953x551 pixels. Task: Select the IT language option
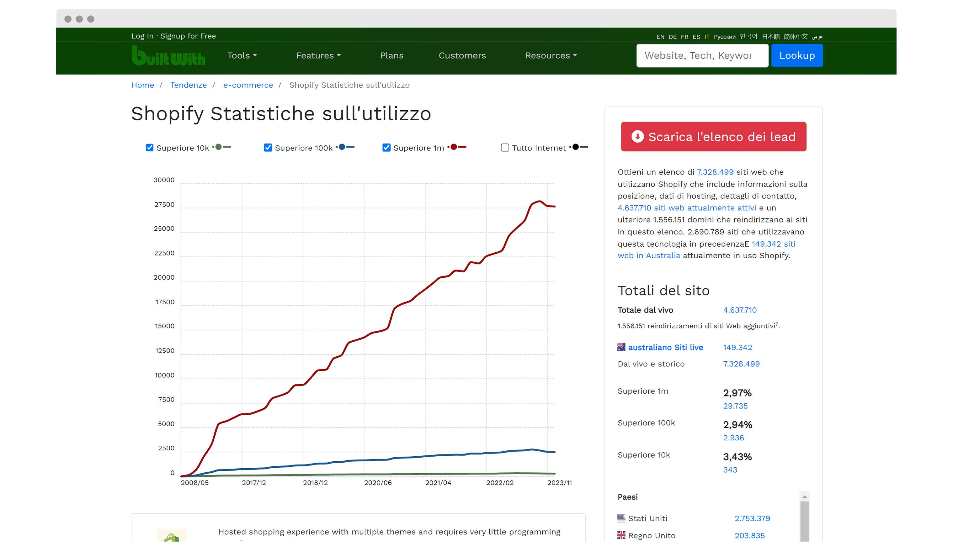(707, 37)
